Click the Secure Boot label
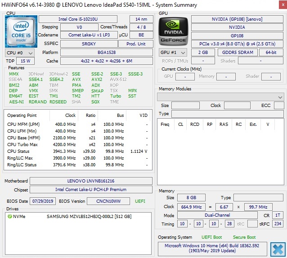The image size is (287, 258). [244, 237]
